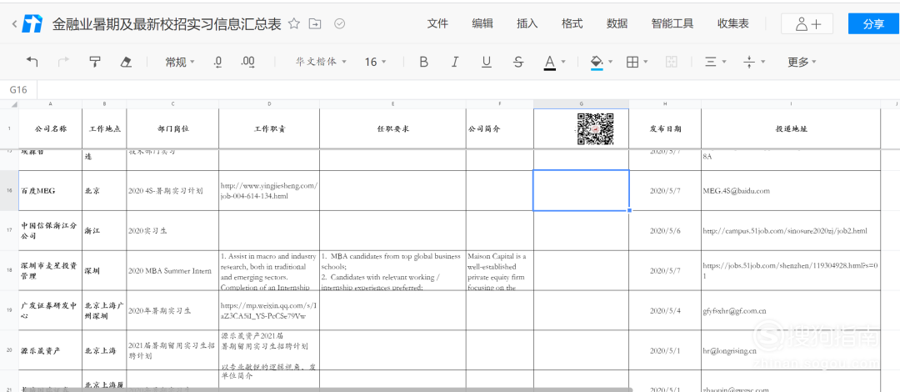The height and width of the screenshot is (392, 900).
Task: Open the campus.51job.com link in row 17
Action: [x=785, y=230]
